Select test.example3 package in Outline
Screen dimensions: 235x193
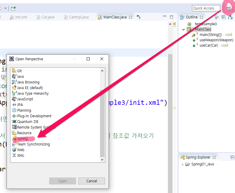pyautogui.click(x=202, y=24)
